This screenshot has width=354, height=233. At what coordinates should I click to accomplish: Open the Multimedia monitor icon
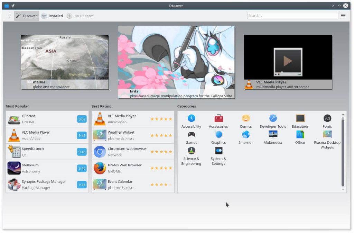273,135
